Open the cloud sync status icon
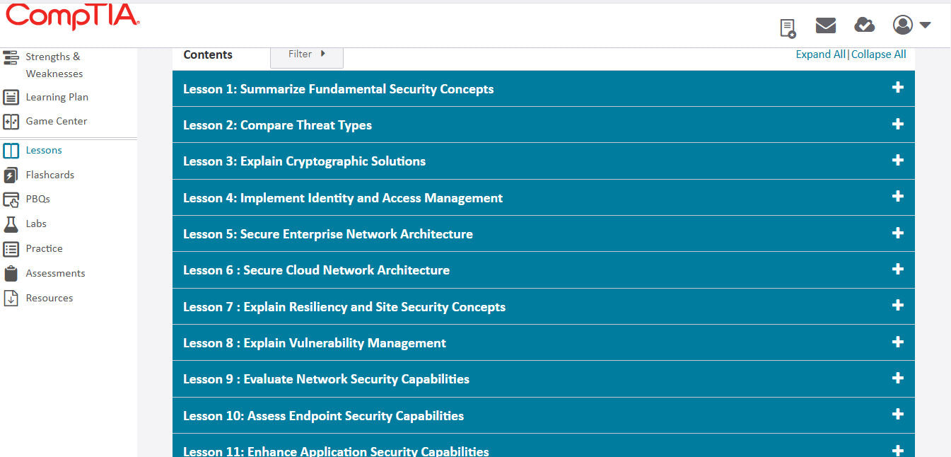 [864, 25]
